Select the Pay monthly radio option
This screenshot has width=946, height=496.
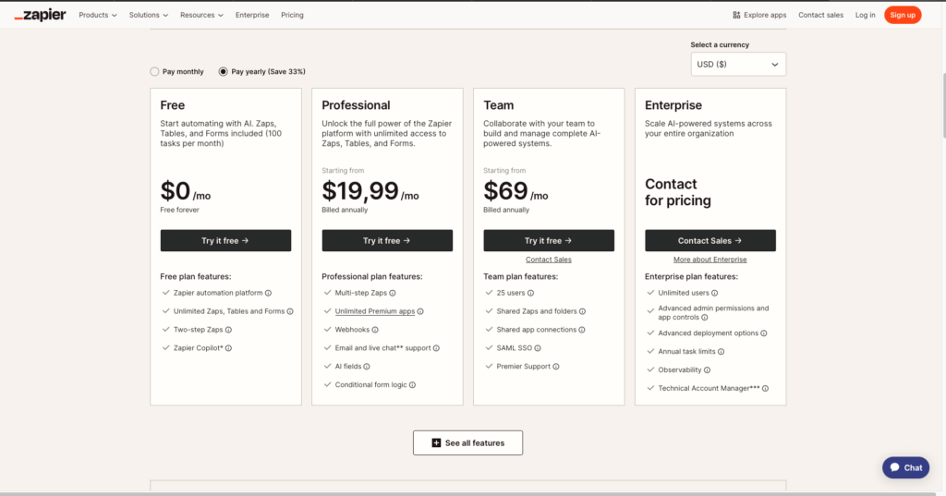pos(154,71)
